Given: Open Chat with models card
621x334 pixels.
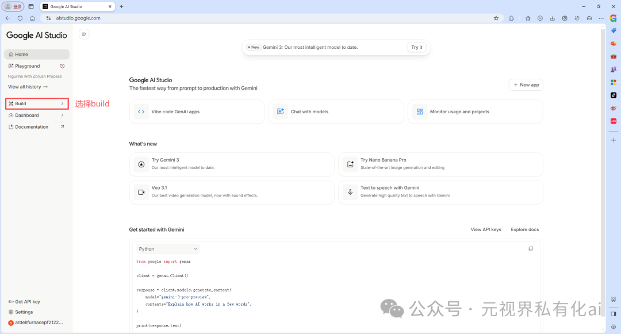Looking at the screenshot, I should click(x=336, y=112).
